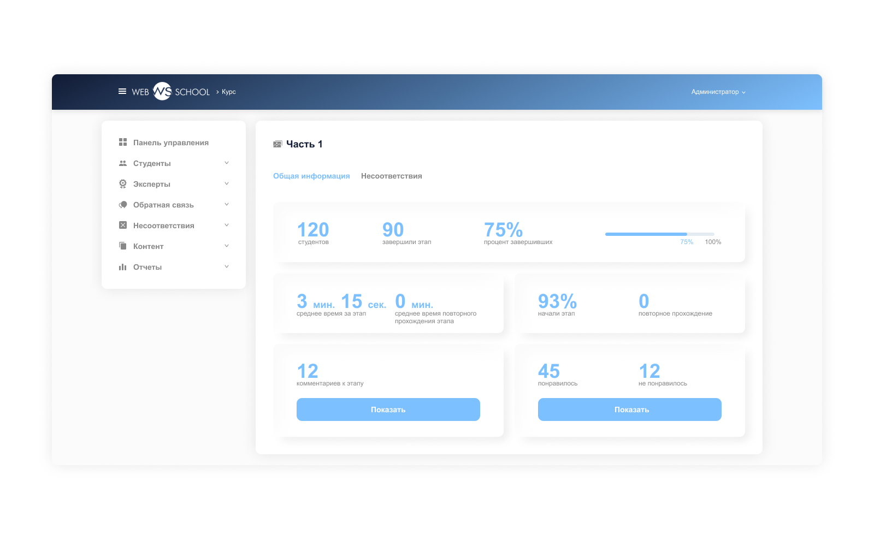Expand the Эксперты submenu chevron
The width and height of the screenshot is (874, 546).
(227, 184)
